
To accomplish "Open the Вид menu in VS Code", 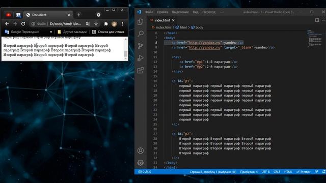I will [196, 12].
